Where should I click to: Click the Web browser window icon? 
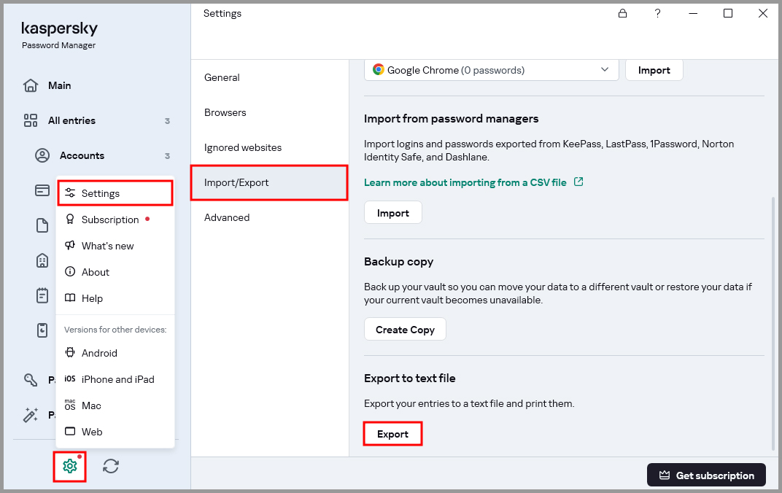(x=70, y=431)
